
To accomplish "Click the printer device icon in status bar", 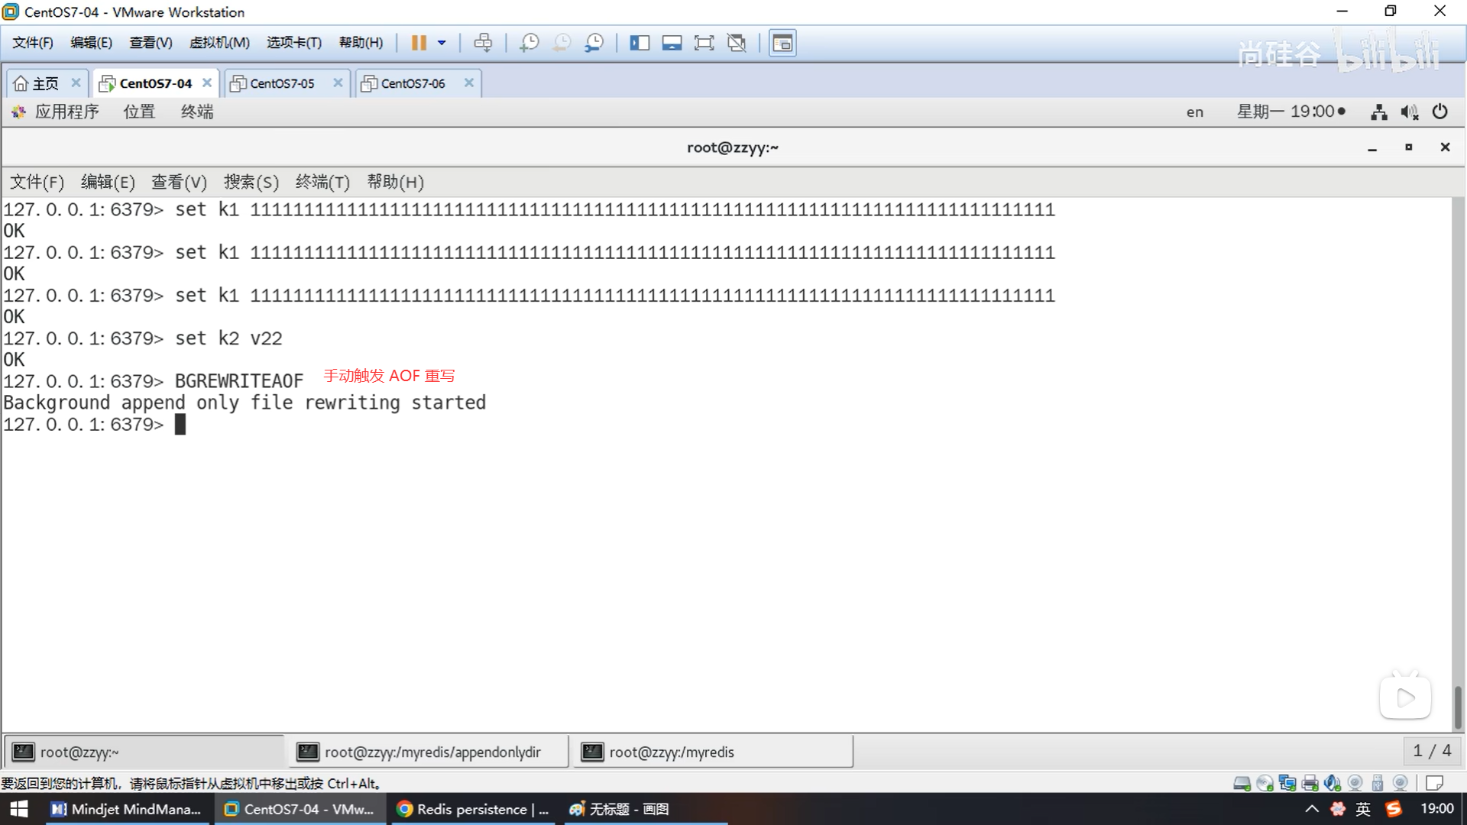I will point(1310,783).
